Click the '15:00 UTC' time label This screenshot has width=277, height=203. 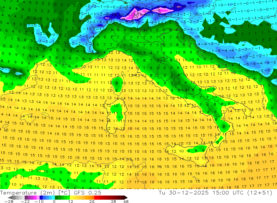click(x=228, y=193)
